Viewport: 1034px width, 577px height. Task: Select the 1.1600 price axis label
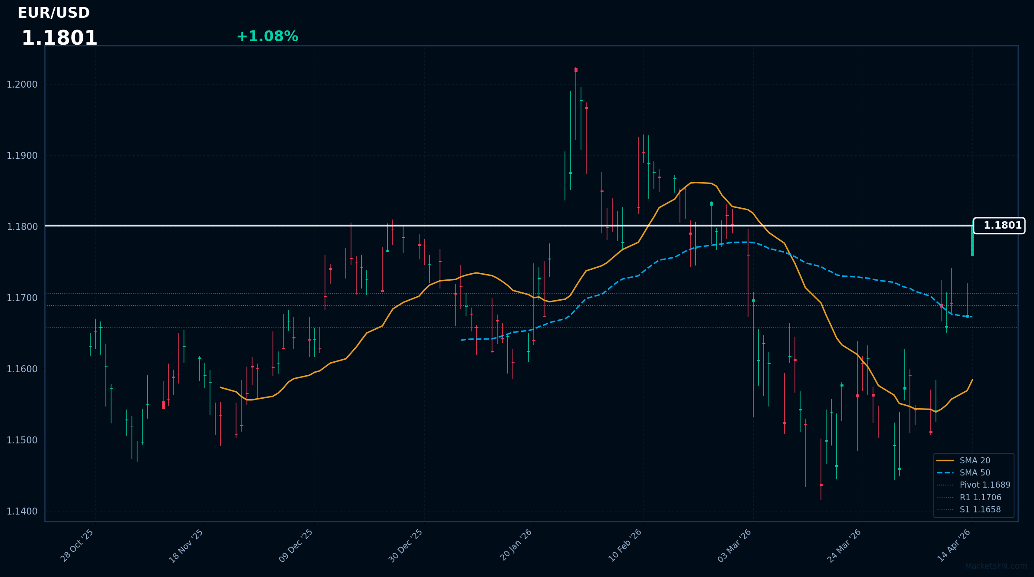[x=22, y=369]
